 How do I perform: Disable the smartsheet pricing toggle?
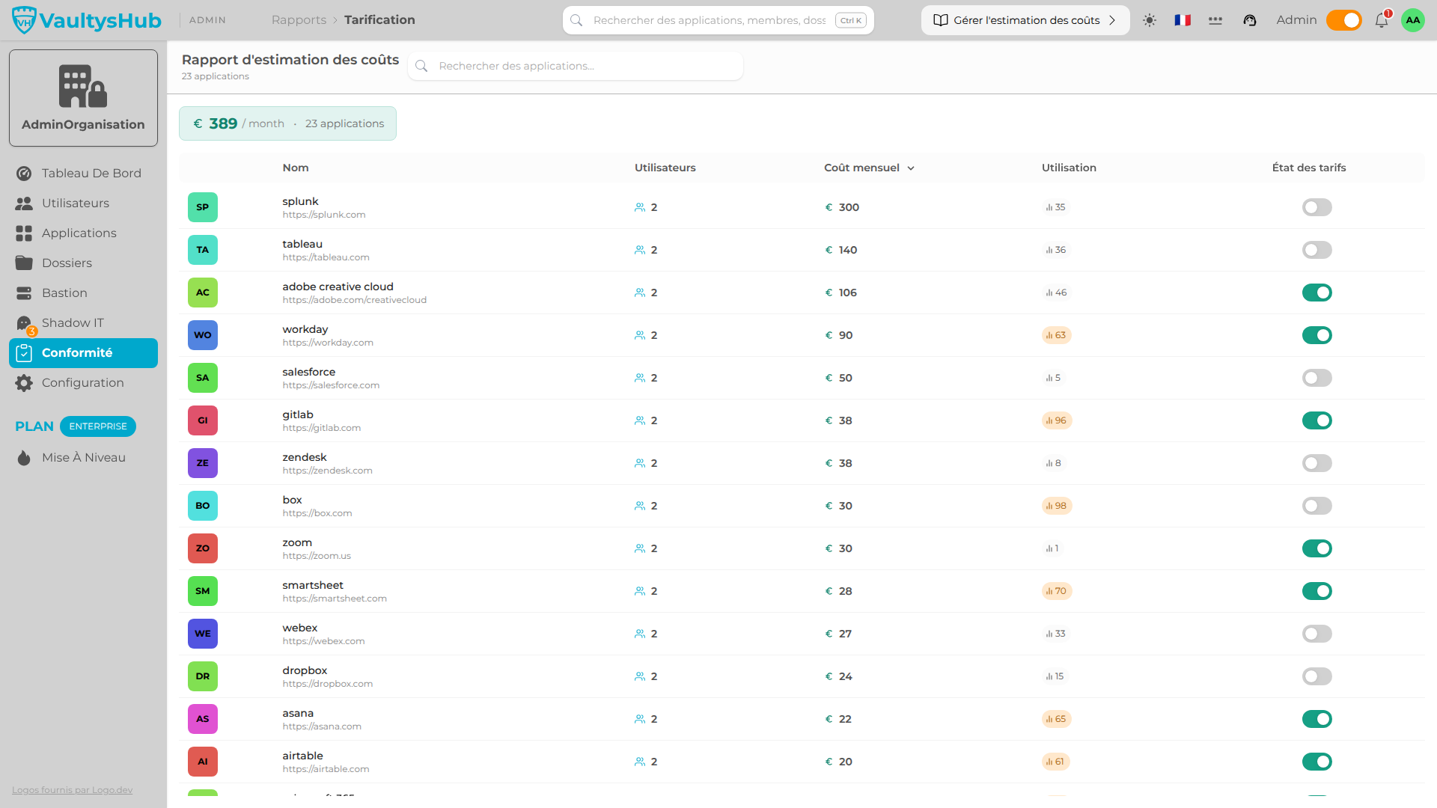coord(1317,591)
